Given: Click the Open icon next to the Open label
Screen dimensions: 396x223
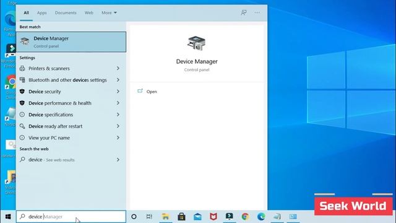Looking at the screenshot, I should pos(140,91).
